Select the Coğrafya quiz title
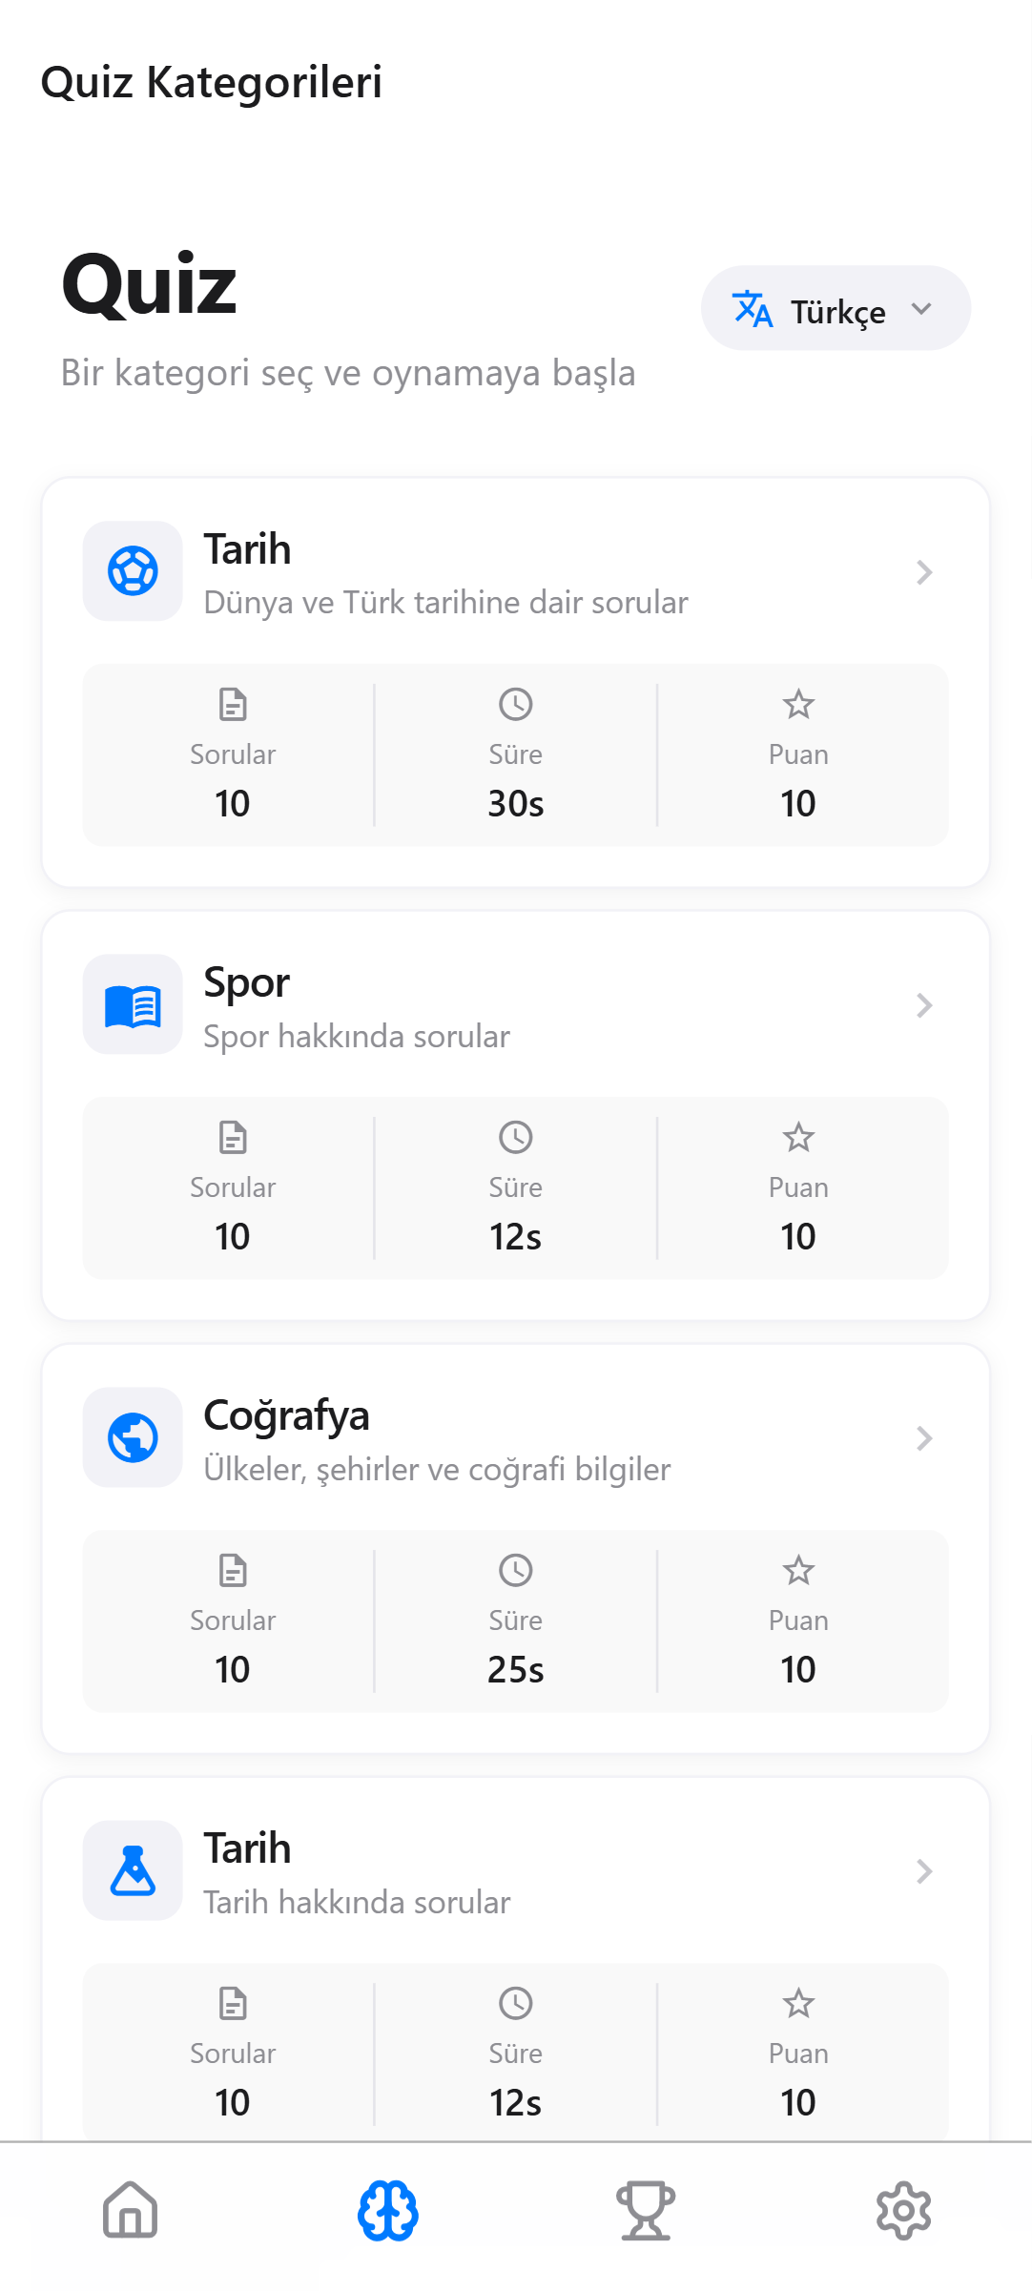This screenshot has height=2291, width=1032. (286, 1415)
